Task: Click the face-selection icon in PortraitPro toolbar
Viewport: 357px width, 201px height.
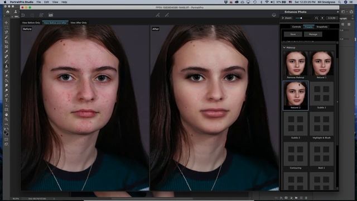Action: coord(41,15)
